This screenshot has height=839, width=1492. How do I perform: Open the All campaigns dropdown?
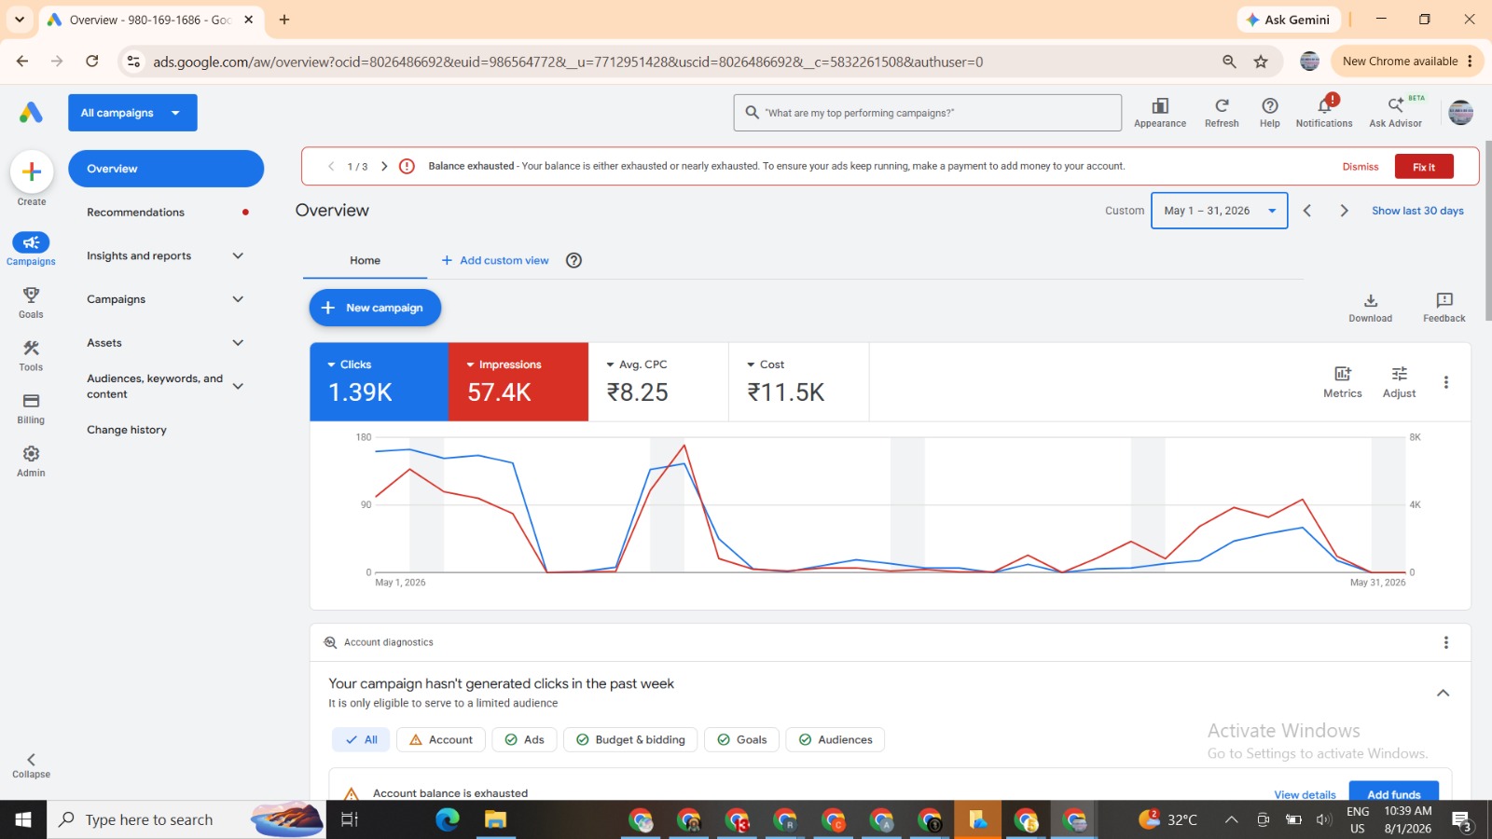pyautogui.click(x=132, y=113)
